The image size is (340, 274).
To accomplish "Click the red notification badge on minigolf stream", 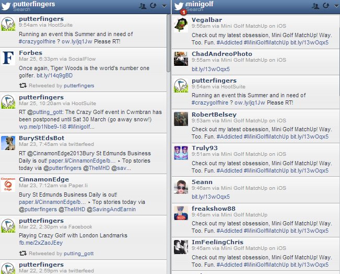I will click(x=183, y=12).
